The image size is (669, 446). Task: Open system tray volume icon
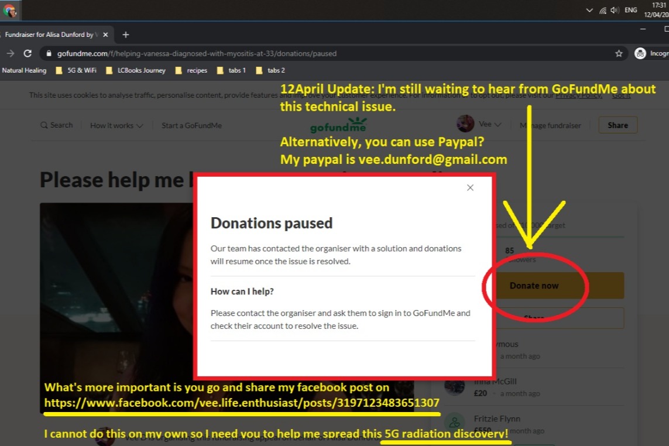(x=615, y=10)
